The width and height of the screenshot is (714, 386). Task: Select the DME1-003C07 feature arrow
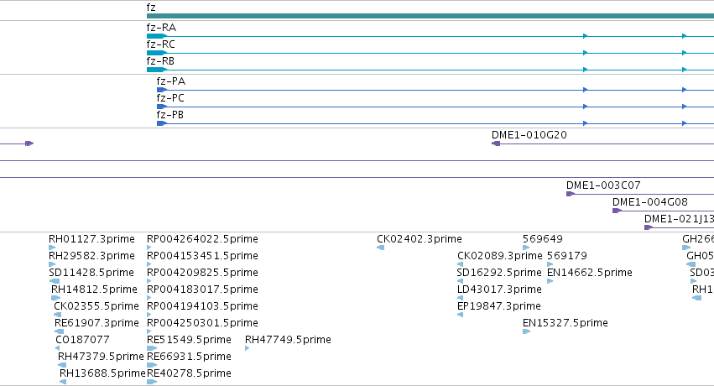(x=571, y=194)
